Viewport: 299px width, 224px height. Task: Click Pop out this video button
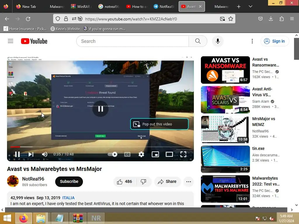(159, 124)
